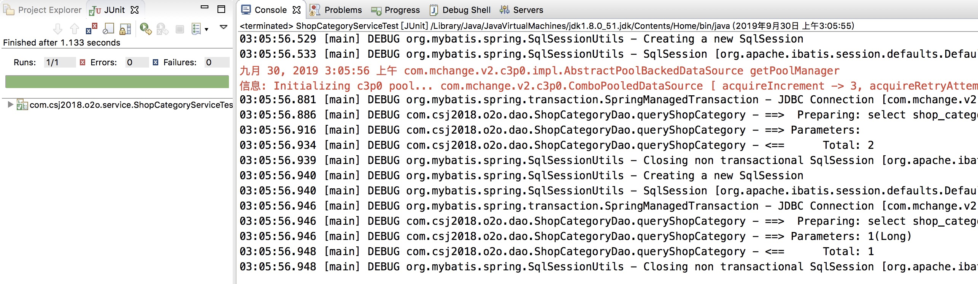
Task: Click the last 03:05:56.948 Closing SqlSession line
Action: (608, 267)
